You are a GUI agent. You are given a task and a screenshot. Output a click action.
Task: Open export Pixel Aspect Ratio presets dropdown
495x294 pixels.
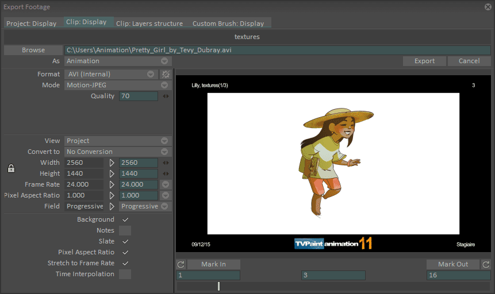pos(166,195)
